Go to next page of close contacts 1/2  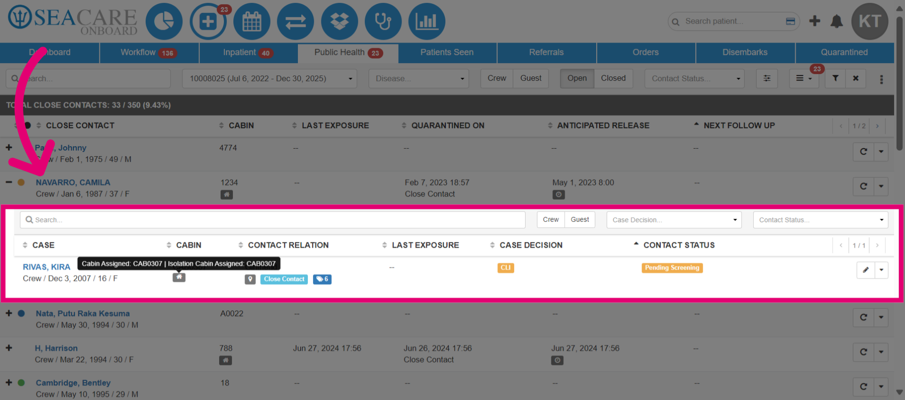(x=877, y=126)
